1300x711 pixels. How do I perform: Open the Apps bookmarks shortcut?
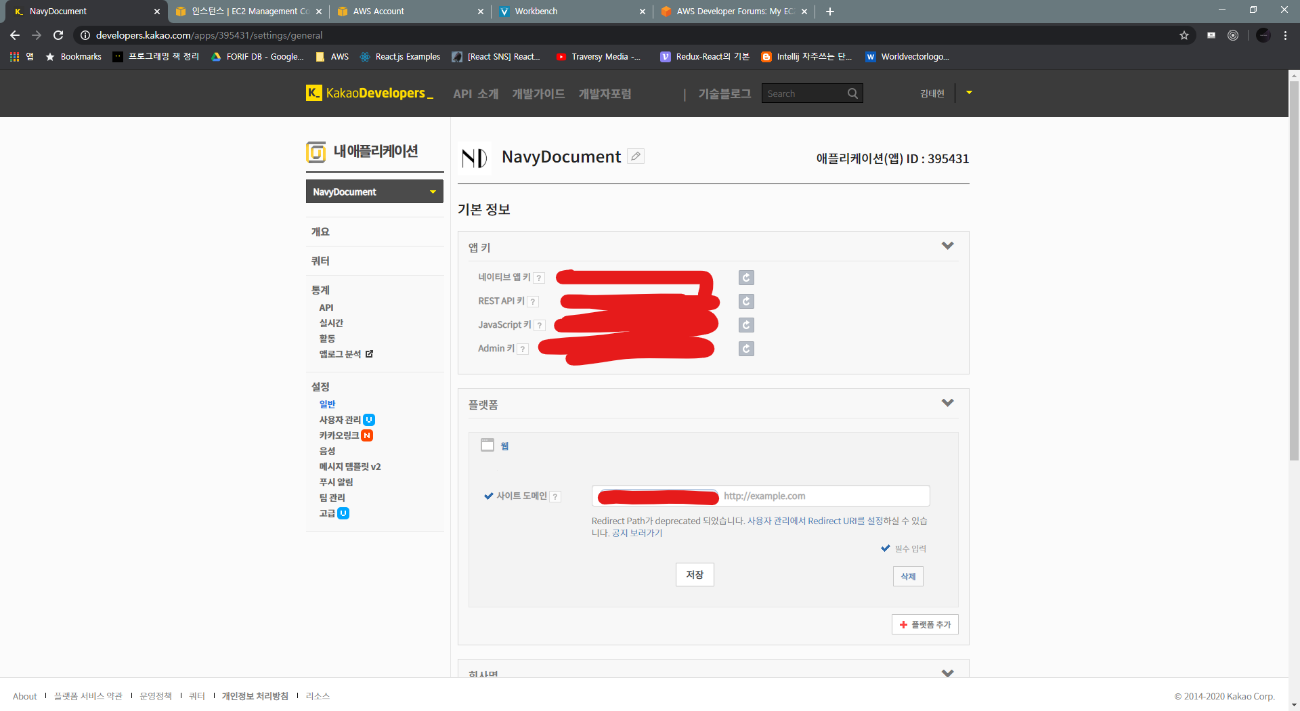[22, 57]
